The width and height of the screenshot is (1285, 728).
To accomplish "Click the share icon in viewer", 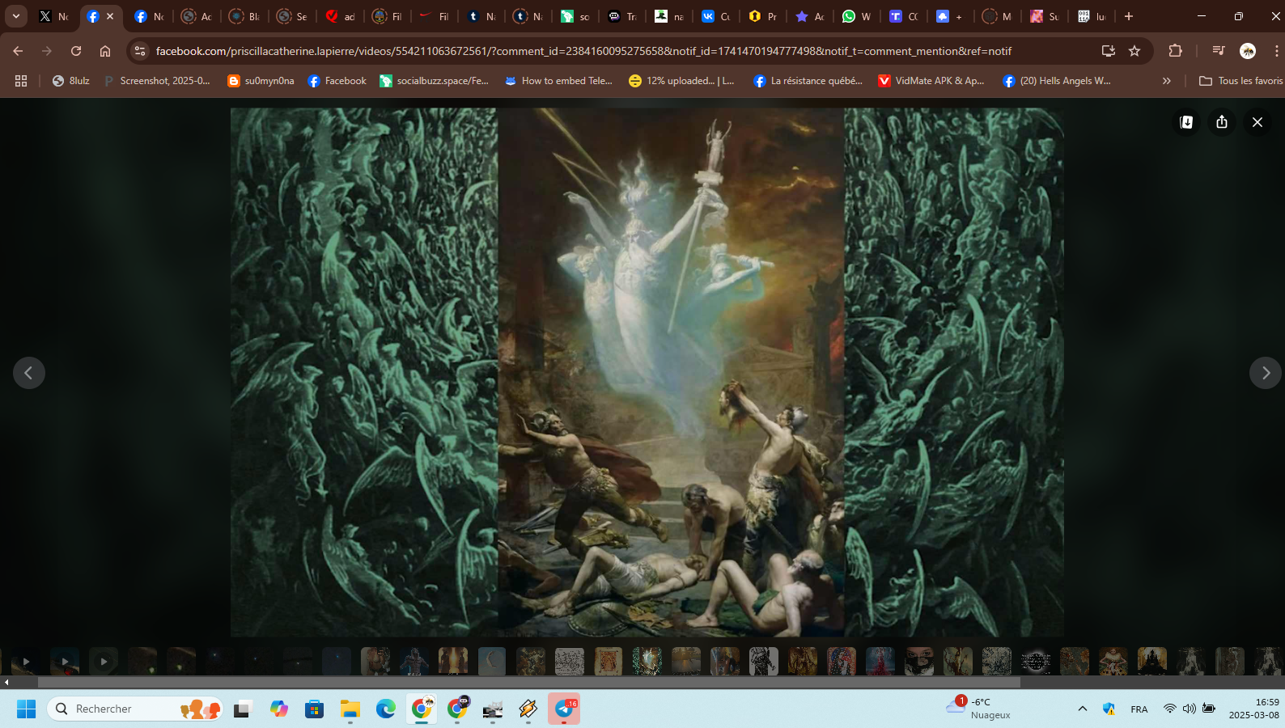I will (x=1222, y=122).
